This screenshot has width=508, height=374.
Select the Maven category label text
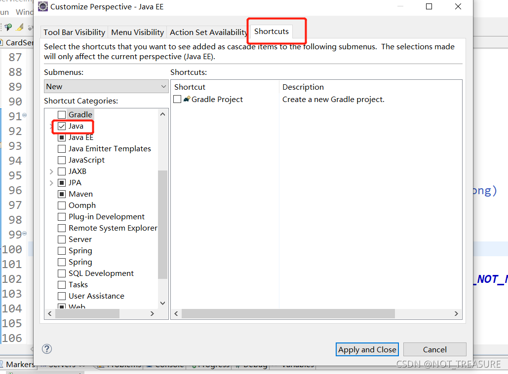[x=80, y=194]
